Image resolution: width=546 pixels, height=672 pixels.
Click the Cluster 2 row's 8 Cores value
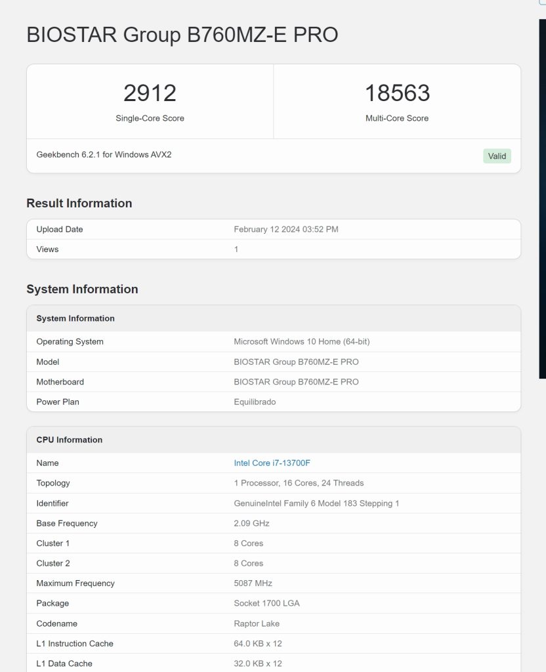pyautogui.click(x=249, y=563)
